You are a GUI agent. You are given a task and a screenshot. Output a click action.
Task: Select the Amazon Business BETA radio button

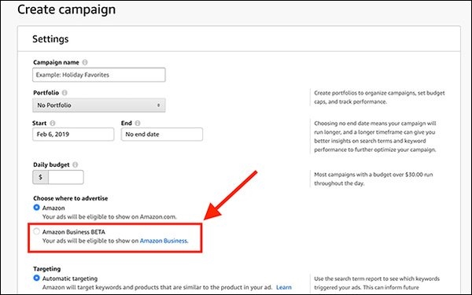(x=36, y=231)
